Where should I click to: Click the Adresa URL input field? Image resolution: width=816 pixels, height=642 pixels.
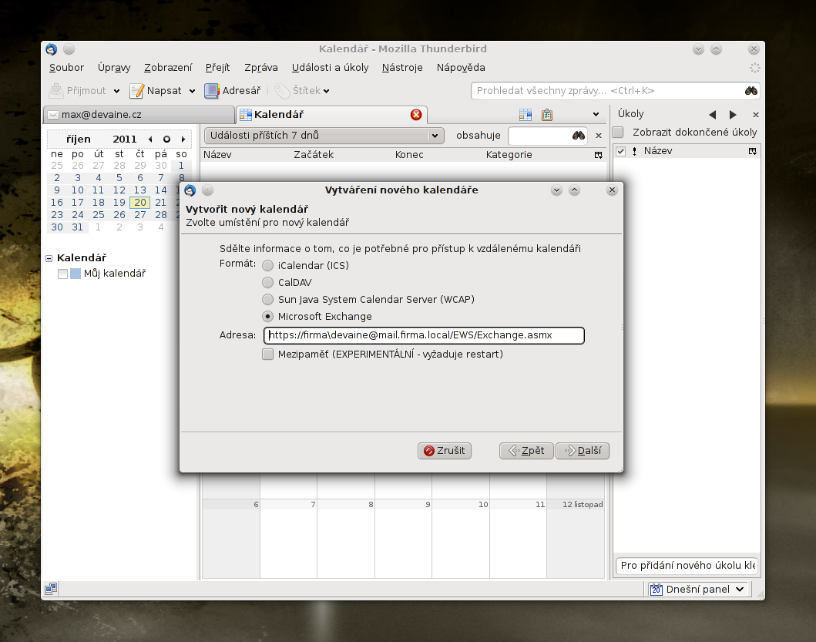pos(424,335)
